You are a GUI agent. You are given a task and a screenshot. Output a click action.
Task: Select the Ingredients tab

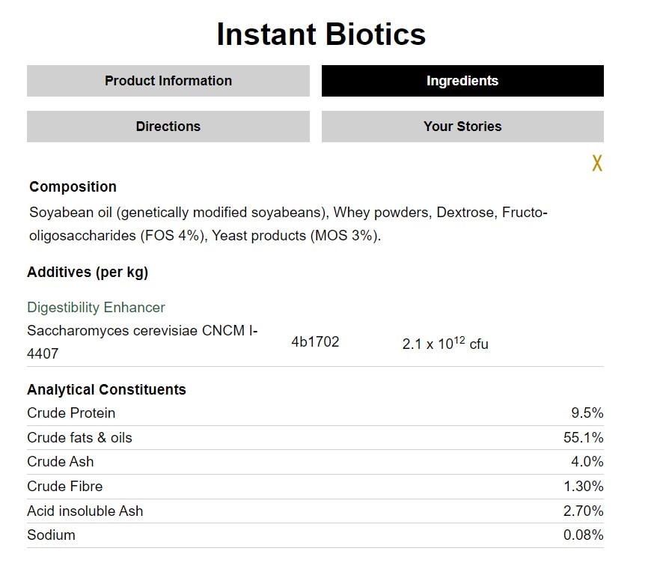pyautogui.click(x=462, y=81)
